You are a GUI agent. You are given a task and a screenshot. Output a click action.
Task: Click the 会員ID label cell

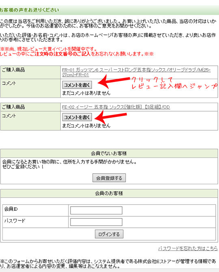point(36,210)
